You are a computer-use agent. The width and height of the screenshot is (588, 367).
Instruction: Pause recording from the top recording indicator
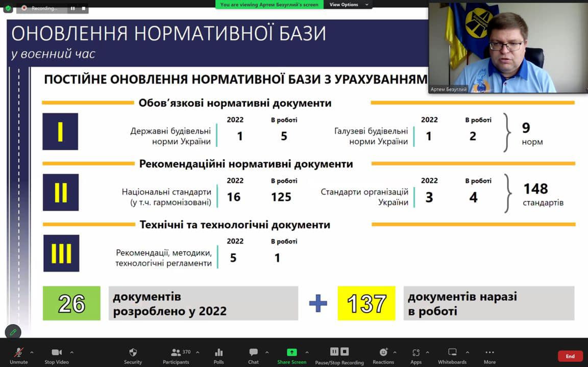point(72,8)
